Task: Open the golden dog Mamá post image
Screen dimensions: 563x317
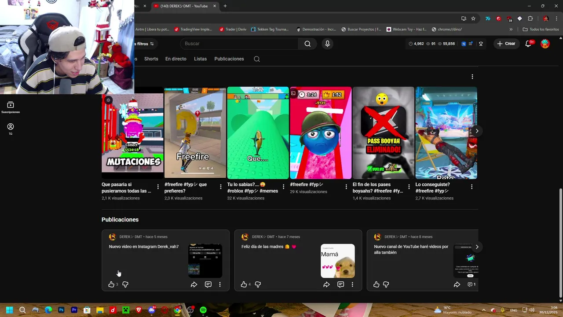Action: pos(338,261)
